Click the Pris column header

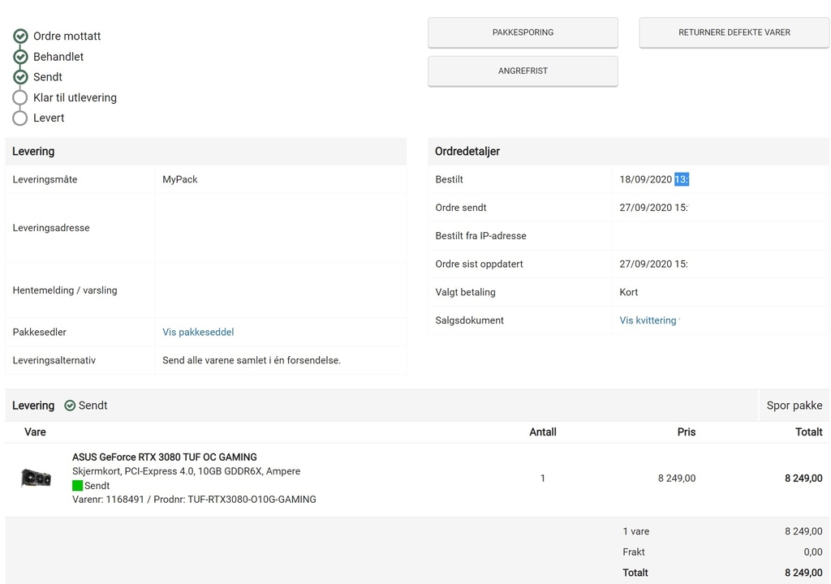tap(687, 432)
